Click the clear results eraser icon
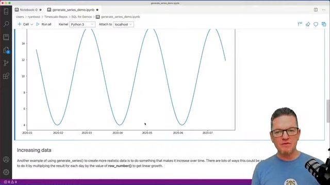 [308, 24]
